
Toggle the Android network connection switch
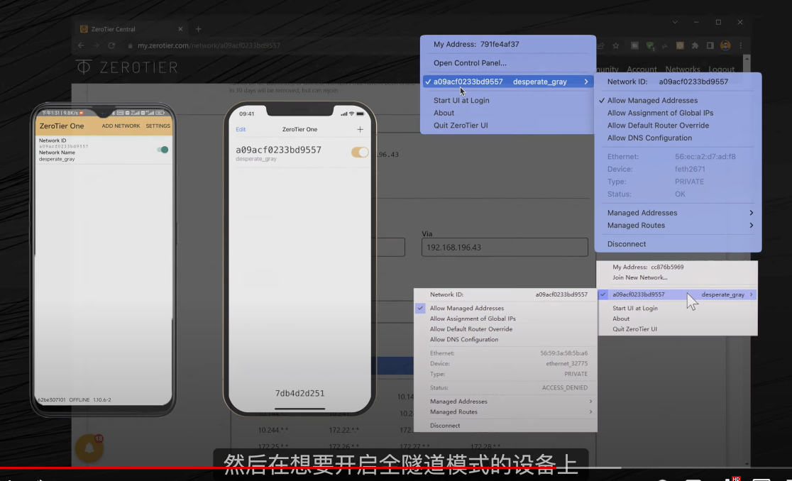click(163, 150)
